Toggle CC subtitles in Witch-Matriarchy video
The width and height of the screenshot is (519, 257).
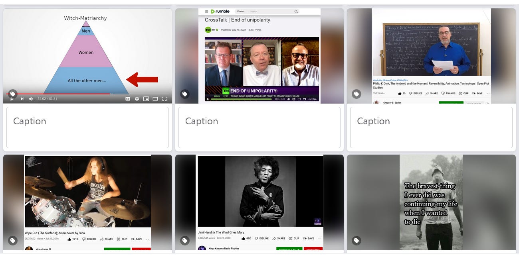click(x=128, y=99)
